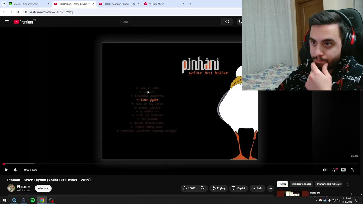Open the Pinhani channel name link
This screenshot has height=204, width=363.
click(x=22, y=186)
